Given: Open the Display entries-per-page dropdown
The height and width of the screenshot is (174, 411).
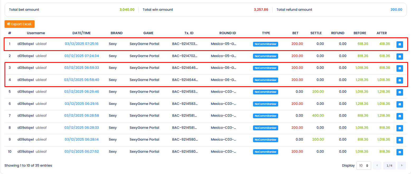Looking at the screenshot, I should tap(364, 166).
